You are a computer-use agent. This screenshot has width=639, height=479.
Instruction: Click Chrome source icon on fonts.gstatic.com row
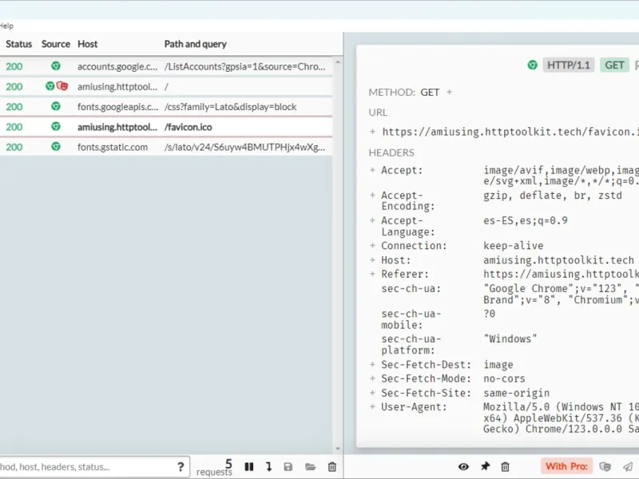tap(56, 147)
